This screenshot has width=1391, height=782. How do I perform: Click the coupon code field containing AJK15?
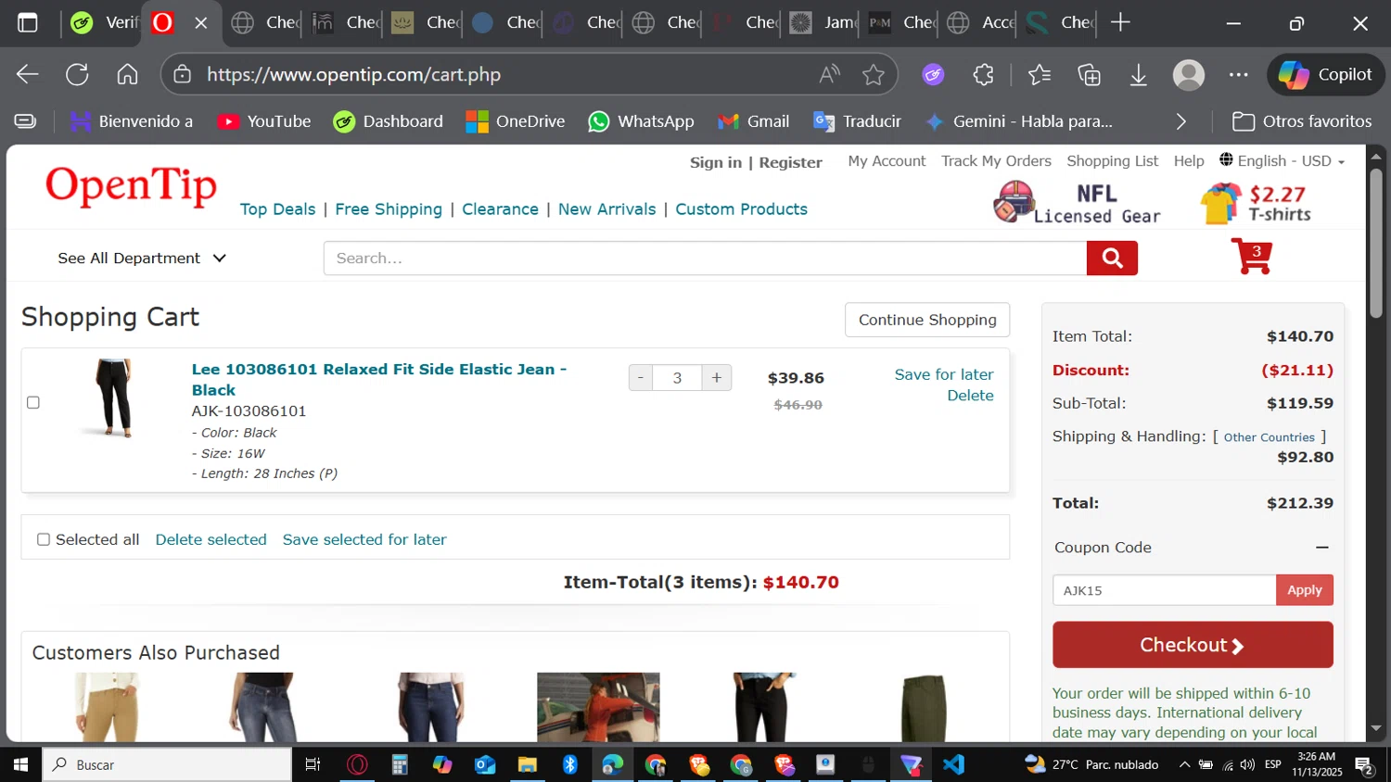(x=1164, y=590)
